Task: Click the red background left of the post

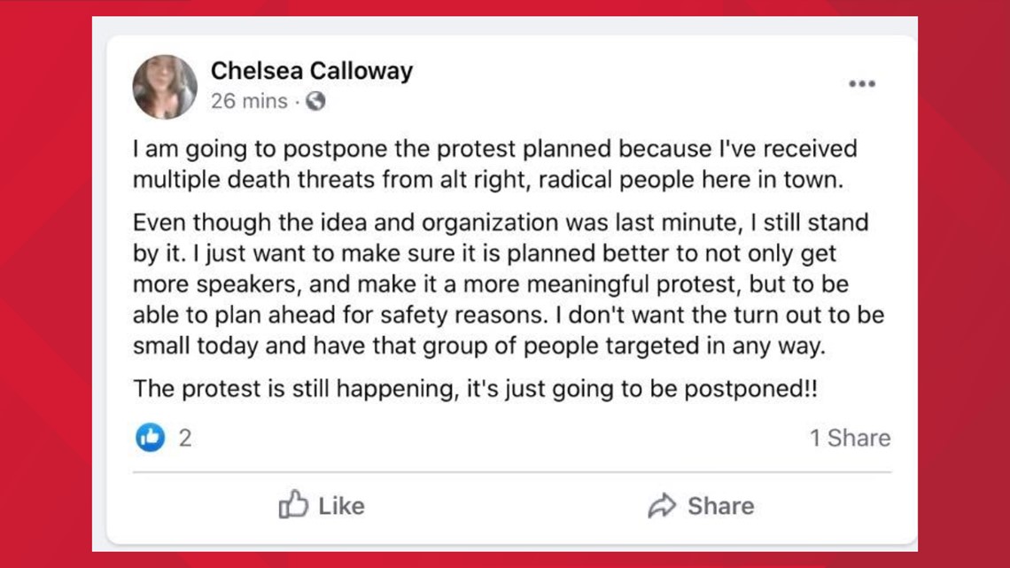Action: pos(45,284)
